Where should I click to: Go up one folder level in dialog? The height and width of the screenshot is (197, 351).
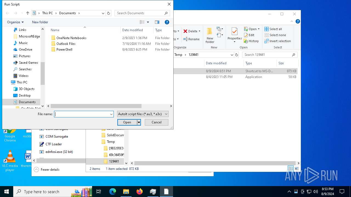(x=27, y=13)
